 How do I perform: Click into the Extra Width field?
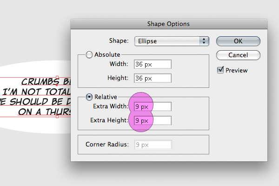pyautogui.click(x=153, y=106)
